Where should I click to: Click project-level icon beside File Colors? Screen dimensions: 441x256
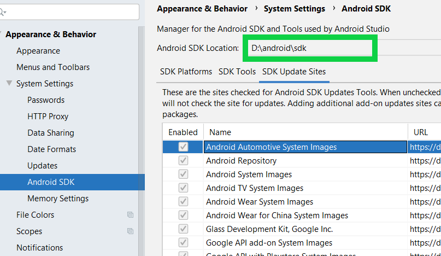pos(130,215)
